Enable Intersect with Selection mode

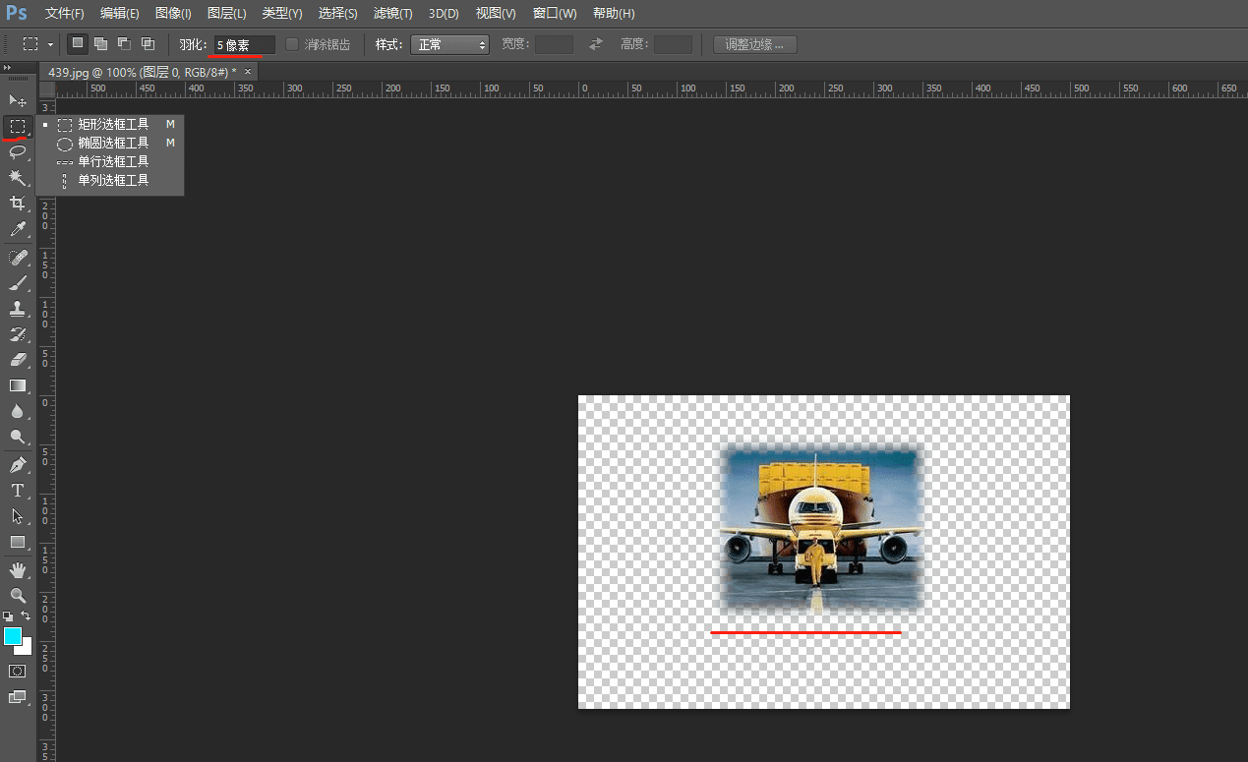(149, 44)
